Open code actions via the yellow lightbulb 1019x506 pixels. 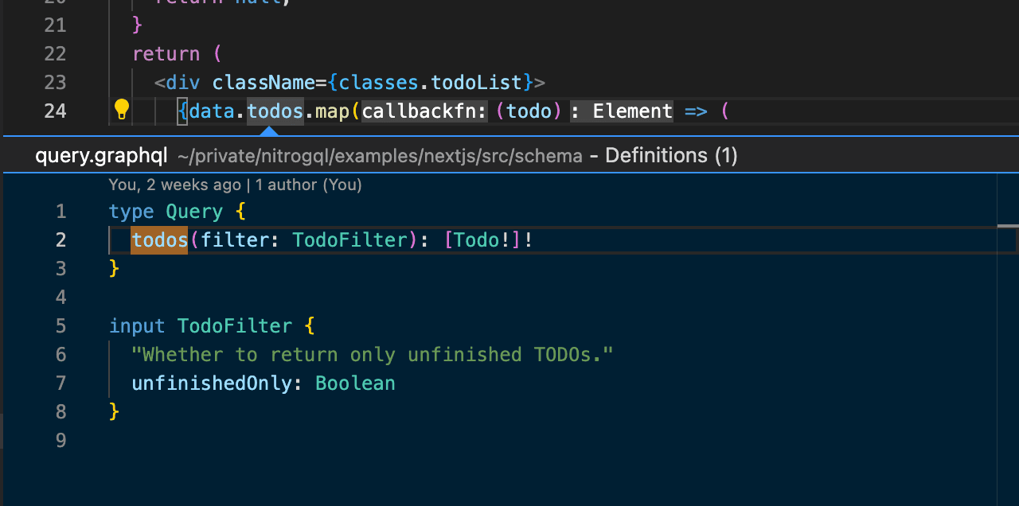(x=121, y=110)
